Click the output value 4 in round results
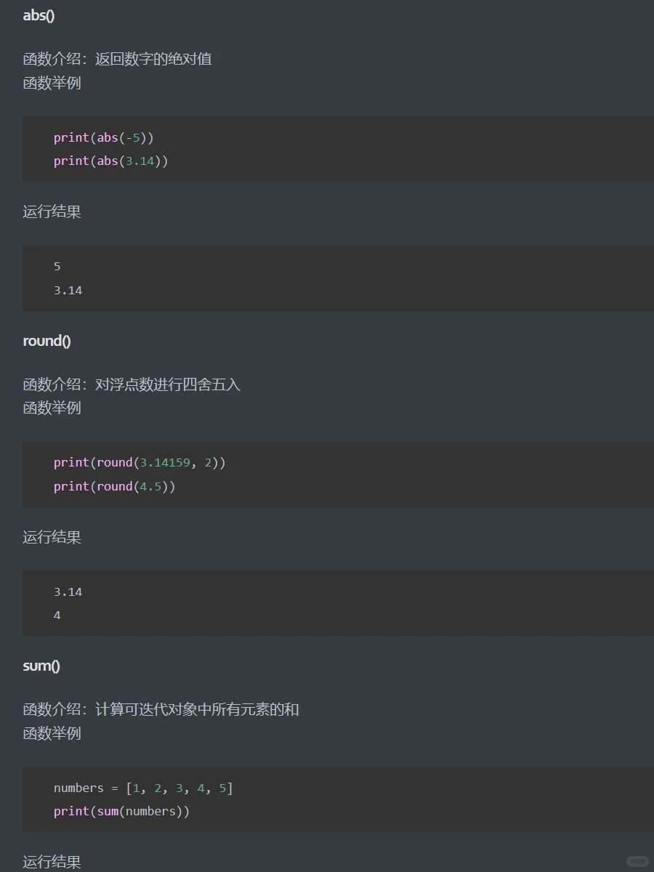Viewport: 654px width, 872px height. point(57,615)
